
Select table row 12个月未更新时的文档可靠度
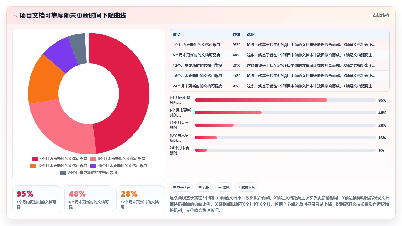point(280,66)
